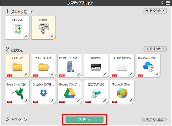
Task: Go back with the title bar chevron
Action: click(x=162, y=3)
